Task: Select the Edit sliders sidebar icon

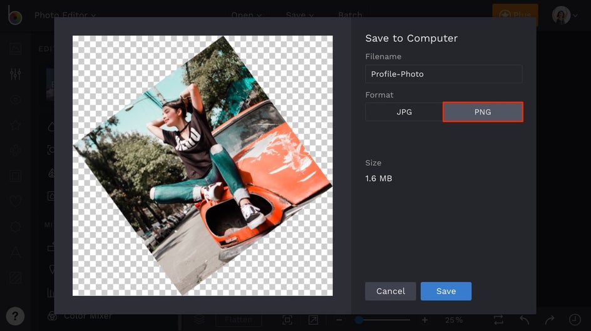Action: (x=16, y=74)
